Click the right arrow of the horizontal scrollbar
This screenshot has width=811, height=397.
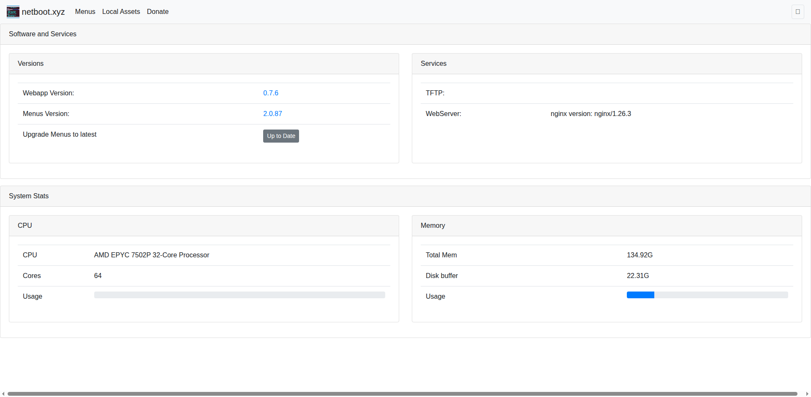807,394
